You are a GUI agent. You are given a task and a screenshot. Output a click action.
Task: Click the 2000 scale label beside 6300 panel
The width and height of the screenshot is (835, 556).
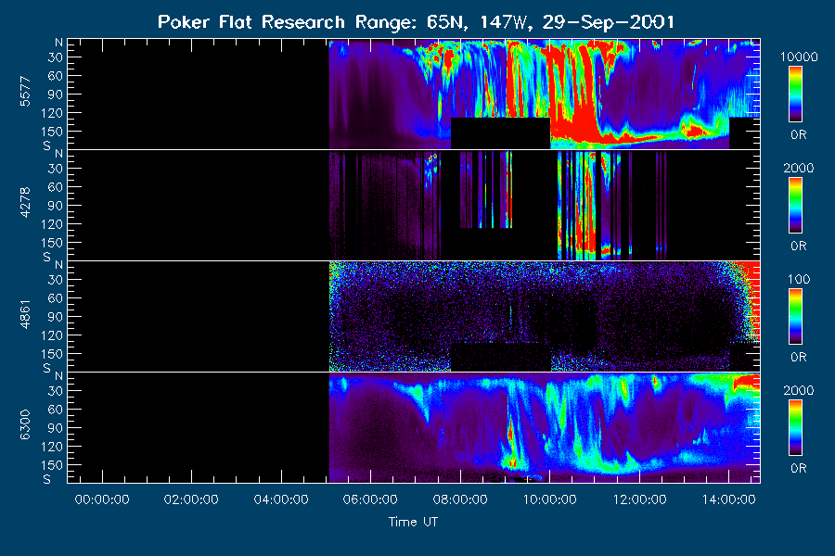pos(798,390)
